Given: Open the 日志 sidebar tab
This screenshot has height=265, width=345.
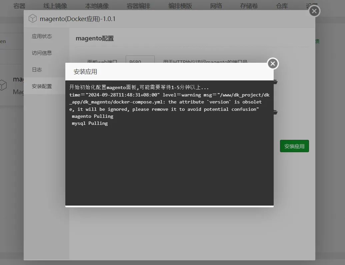Looking at the screenshot, I should point(37,70).
